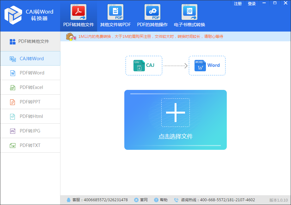291x205 pixels.
Task: Click the 官网 globe icon
Action: click(x=136, y=200)
